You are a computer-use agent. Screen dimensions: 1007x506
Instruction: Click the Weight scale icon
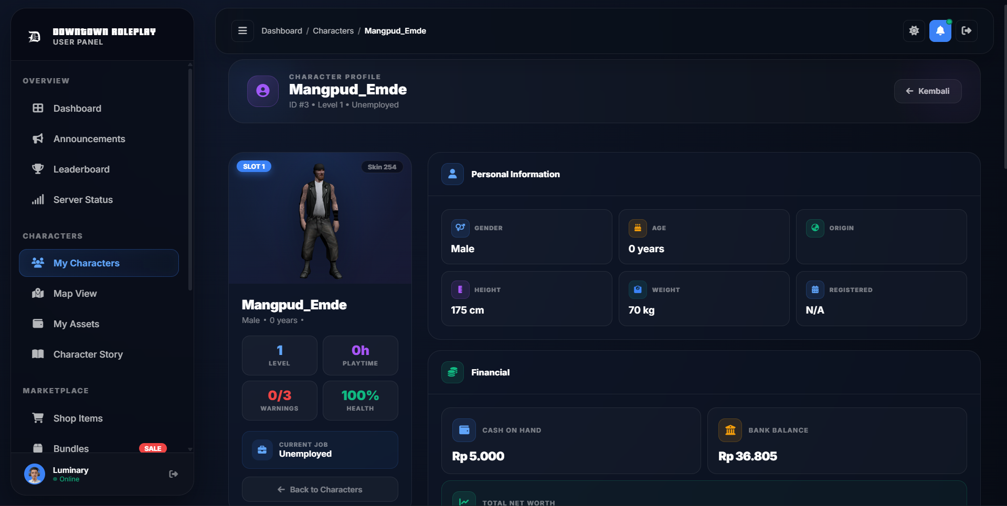point(638,289)
